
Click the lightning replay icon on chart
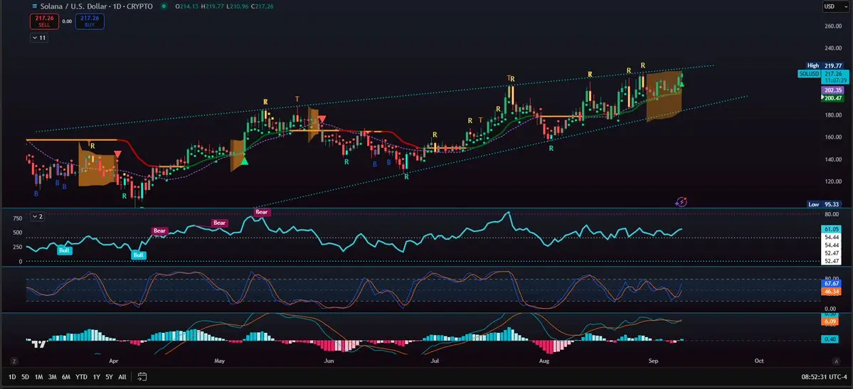[681, 202]
